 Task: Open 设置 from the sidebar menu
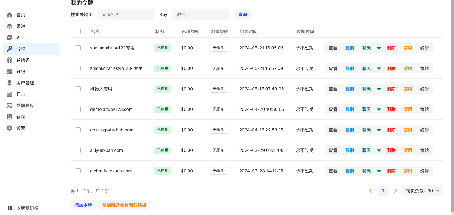[x=20, y=128]
